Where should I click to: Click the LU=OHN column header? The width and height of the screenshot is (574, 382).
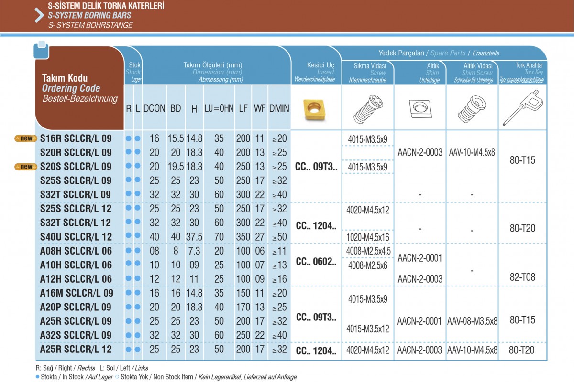[x=219, y=108]
